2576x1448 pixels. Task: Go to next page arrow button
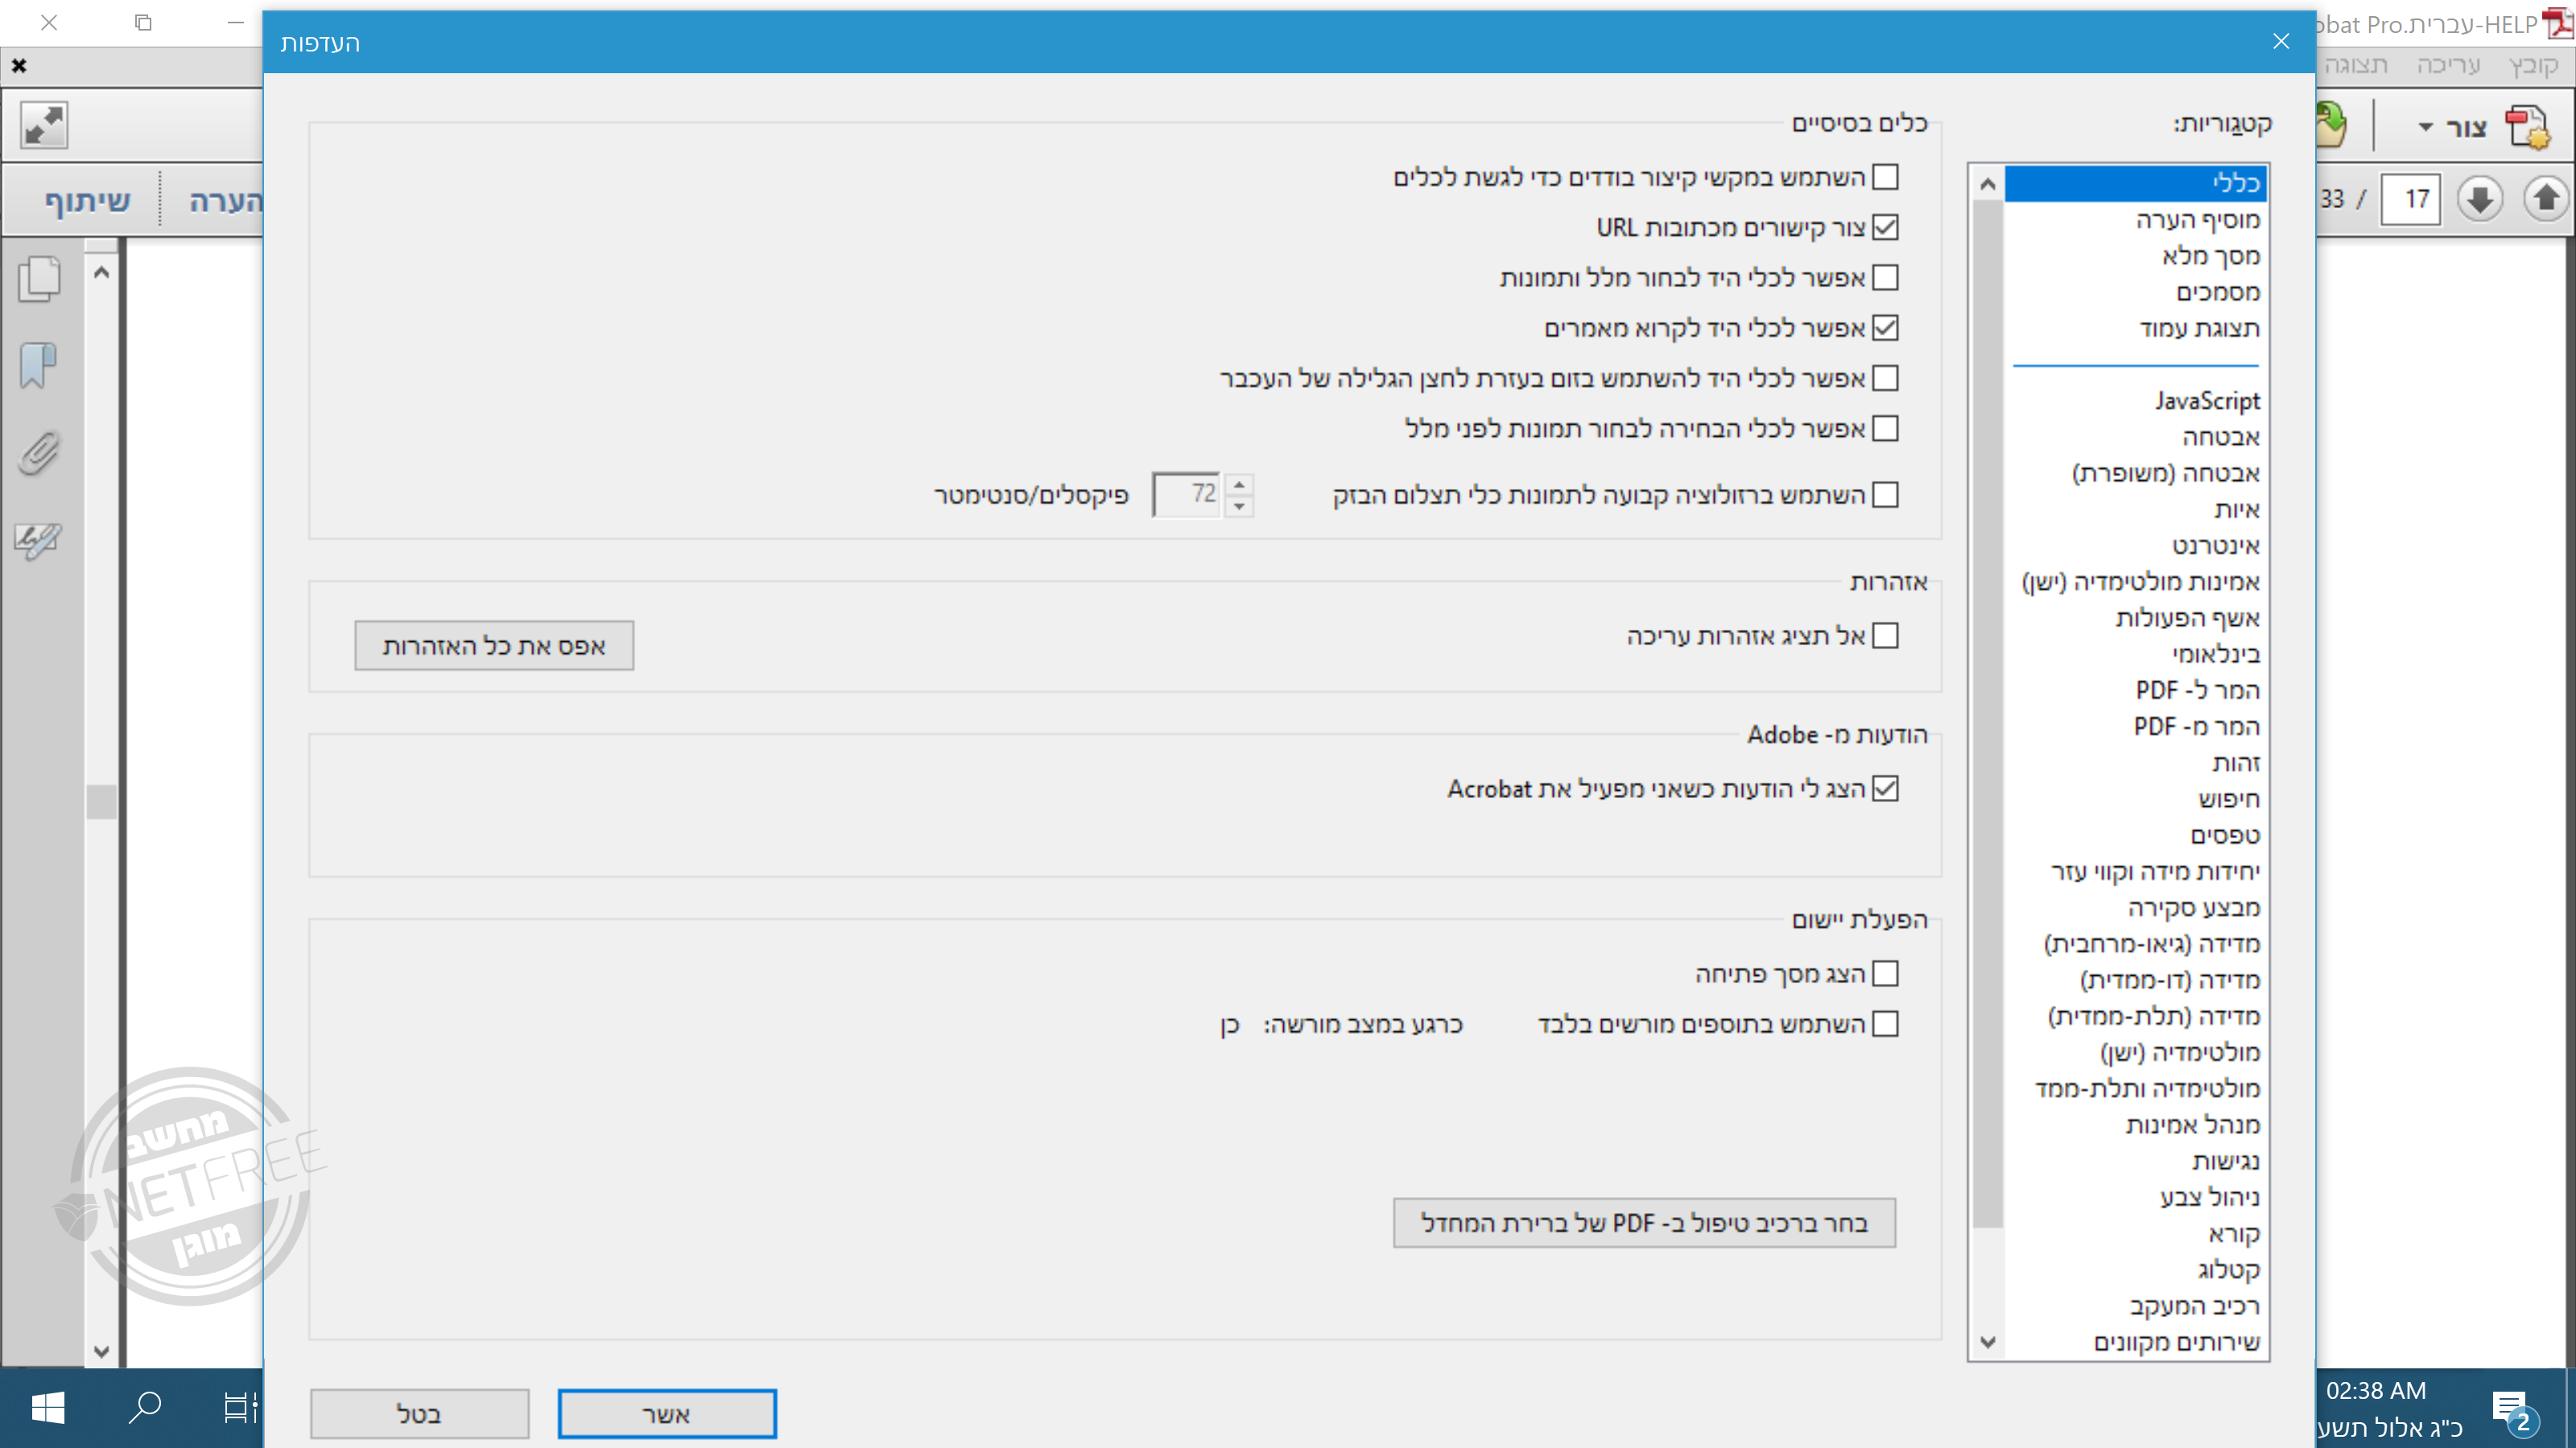point(2479,199)
